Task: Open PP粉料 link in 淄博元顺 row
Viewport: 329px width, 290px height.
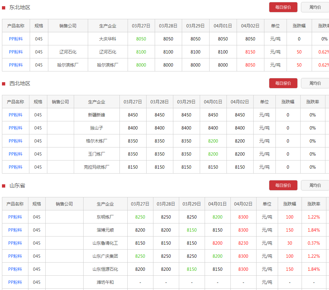Action: click(15, 230)
